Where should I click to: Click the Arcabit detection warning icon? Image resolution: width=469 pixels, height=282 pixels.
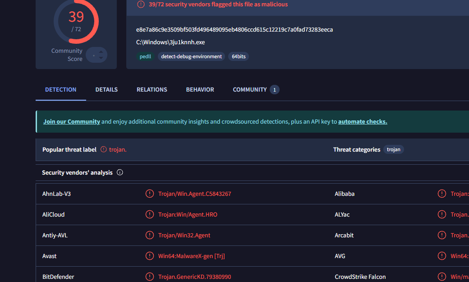coord(442,235)
